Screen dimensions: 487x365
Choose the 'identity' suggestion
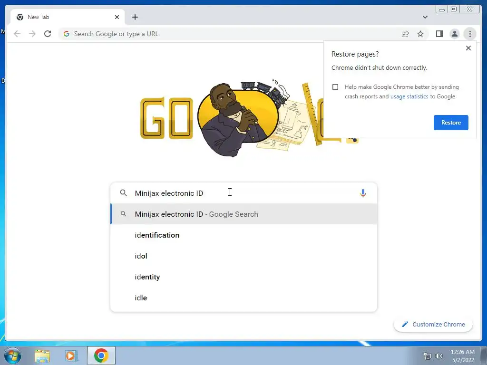coord(244,277)
